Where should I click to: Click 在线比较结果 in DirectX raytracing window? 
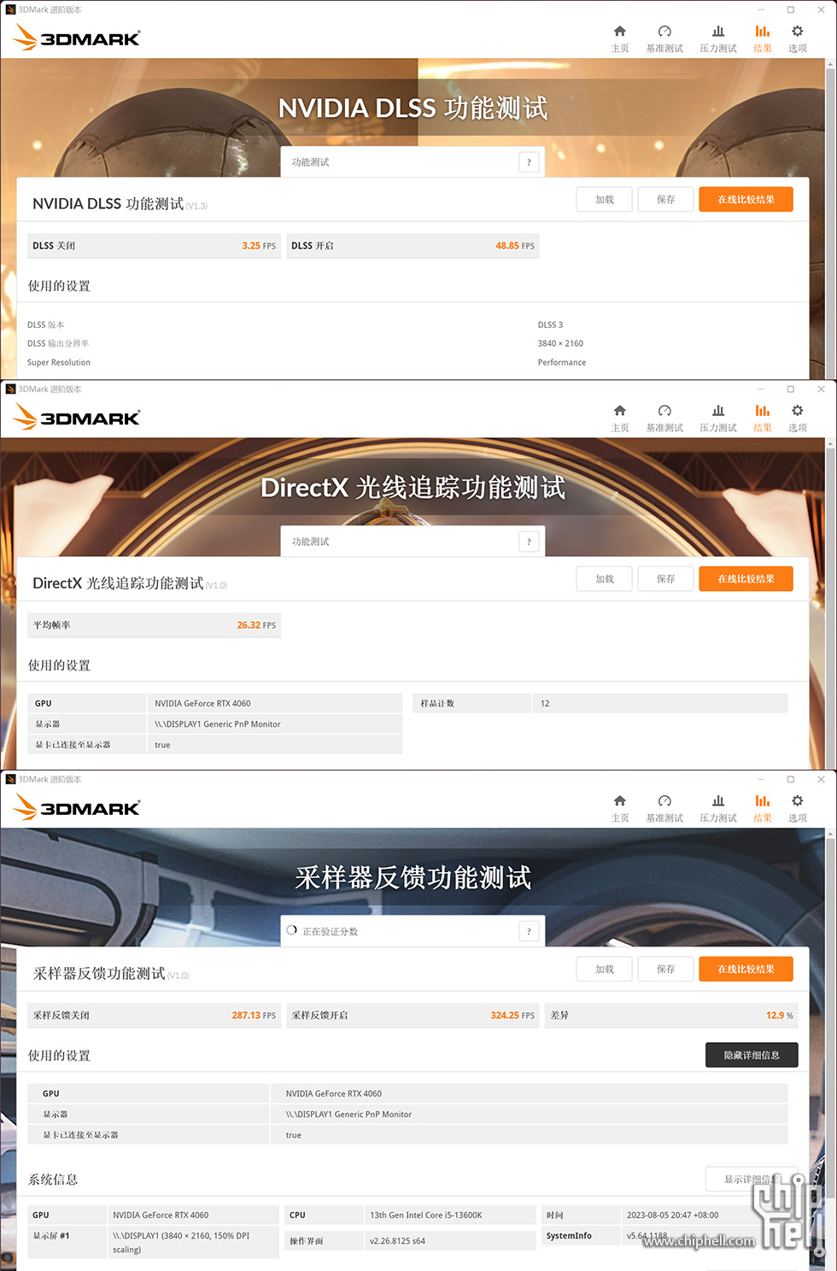point(746,579)
